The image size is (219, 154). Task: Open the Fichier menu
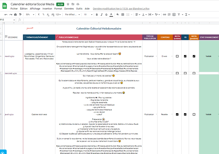[14, 9]
